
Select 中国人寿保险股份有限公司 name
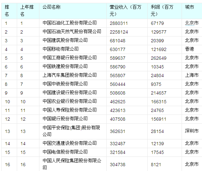coord(69,110)
